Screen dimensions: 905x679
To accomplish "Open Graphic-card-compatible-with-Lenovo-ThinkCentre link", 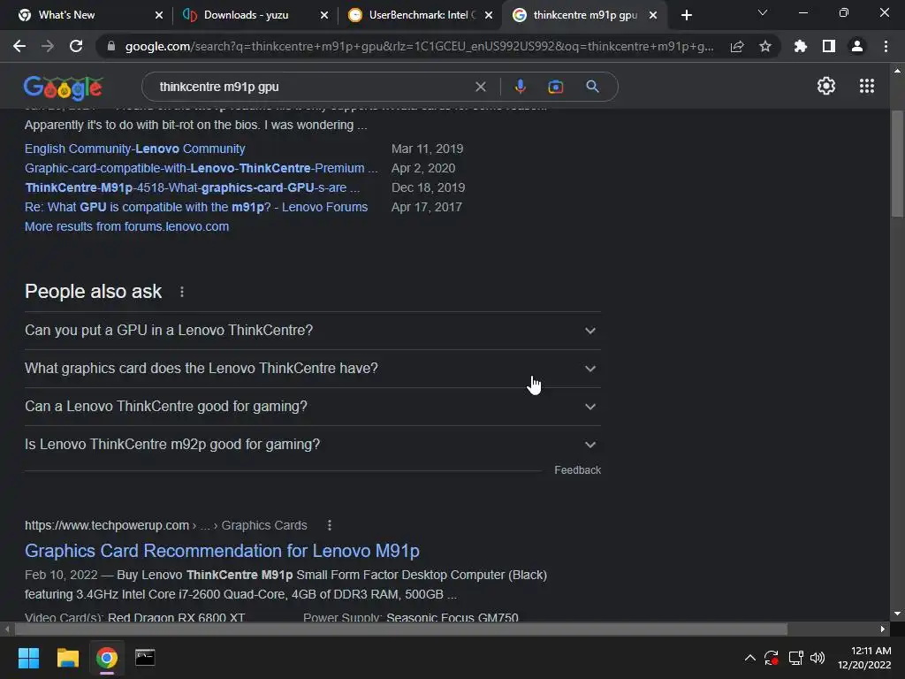I will pyautogui.click(x=201, y=168).
